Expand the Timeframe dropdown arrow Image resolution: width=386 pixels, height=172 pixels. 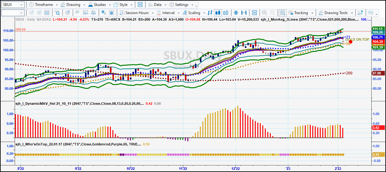tap(56, 5)
